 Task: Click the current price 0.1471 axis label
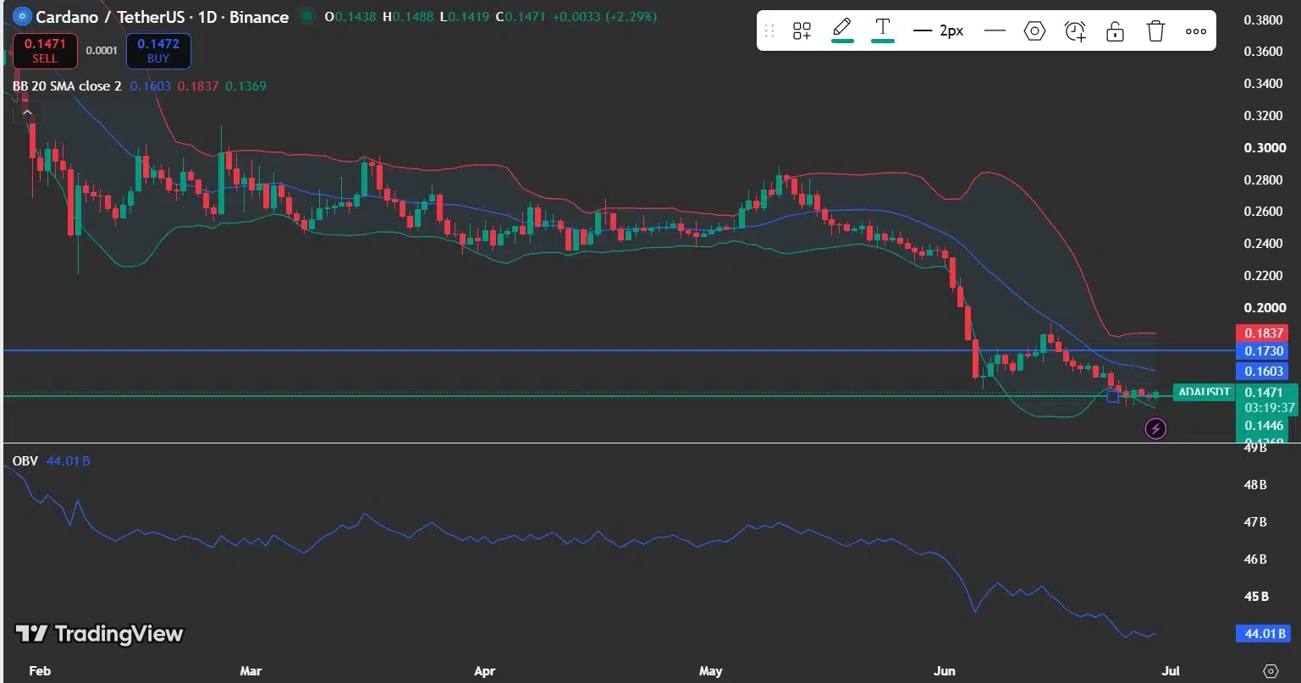[x=1263, y=393]
